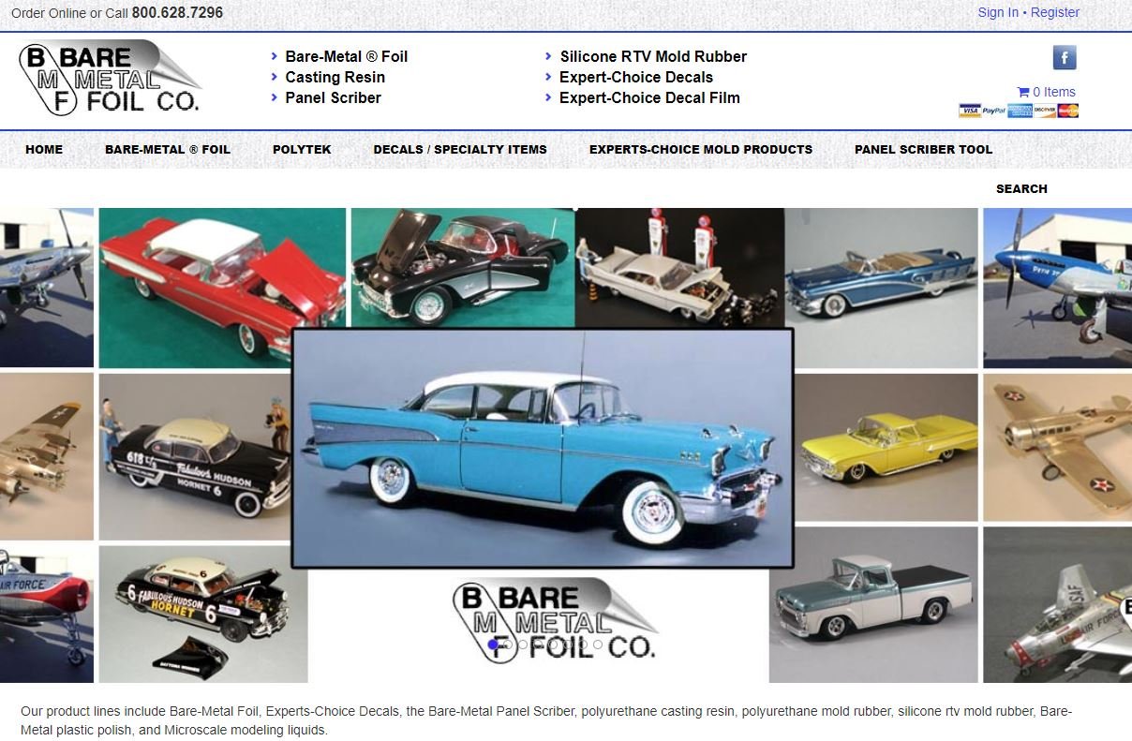This screenshot has height=741, width=1132.
Task: Click the yellow El Camino model thumbnail
Action: coord(886,447)
